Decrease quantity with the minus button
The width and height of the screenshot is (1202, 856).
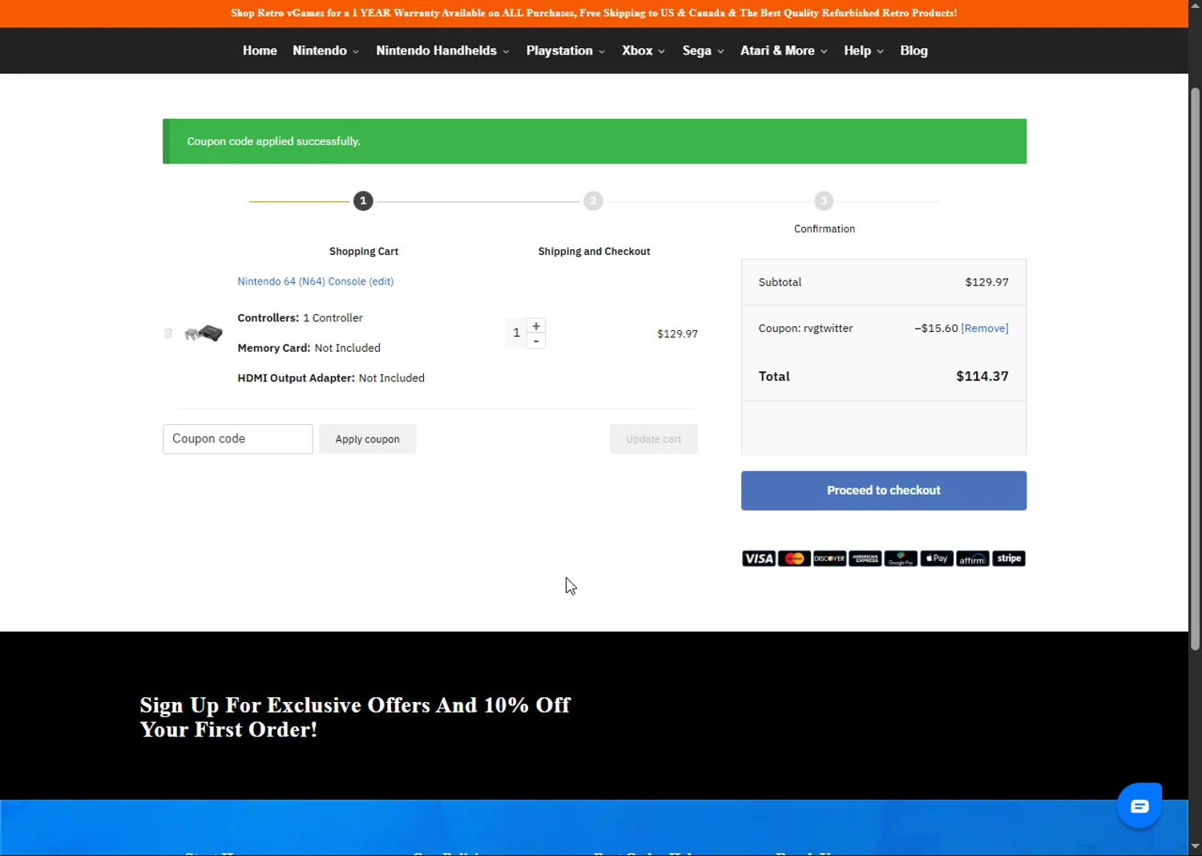(536, 341)
